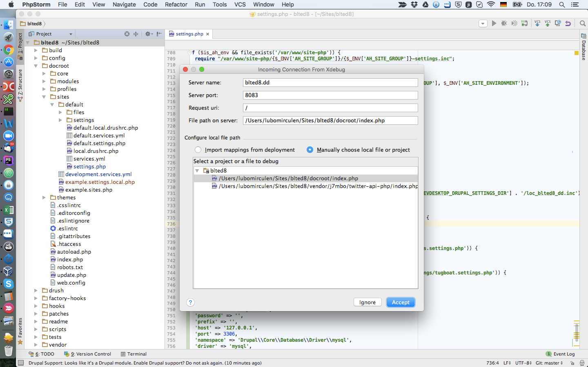Click the Server port field

pyautogui.click(x=330, y=95)
